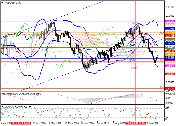This screenshot has width=176, height=126.
Task: Click the 14 Jul 2026 date label
Action: click(x=103, y=123)
